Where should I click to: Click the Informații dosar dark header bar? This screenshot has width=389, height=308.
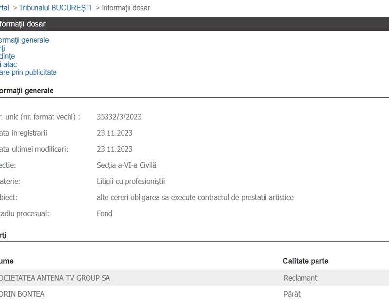[x=194, y=24]
